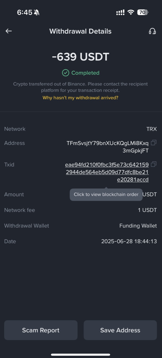Tap the battery indicator showing 70
The width and height of the screenshot is (162, 358).
point(143,12)
